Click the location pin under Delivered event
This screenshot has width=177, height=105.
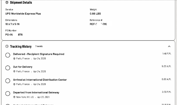coord(14,58)
